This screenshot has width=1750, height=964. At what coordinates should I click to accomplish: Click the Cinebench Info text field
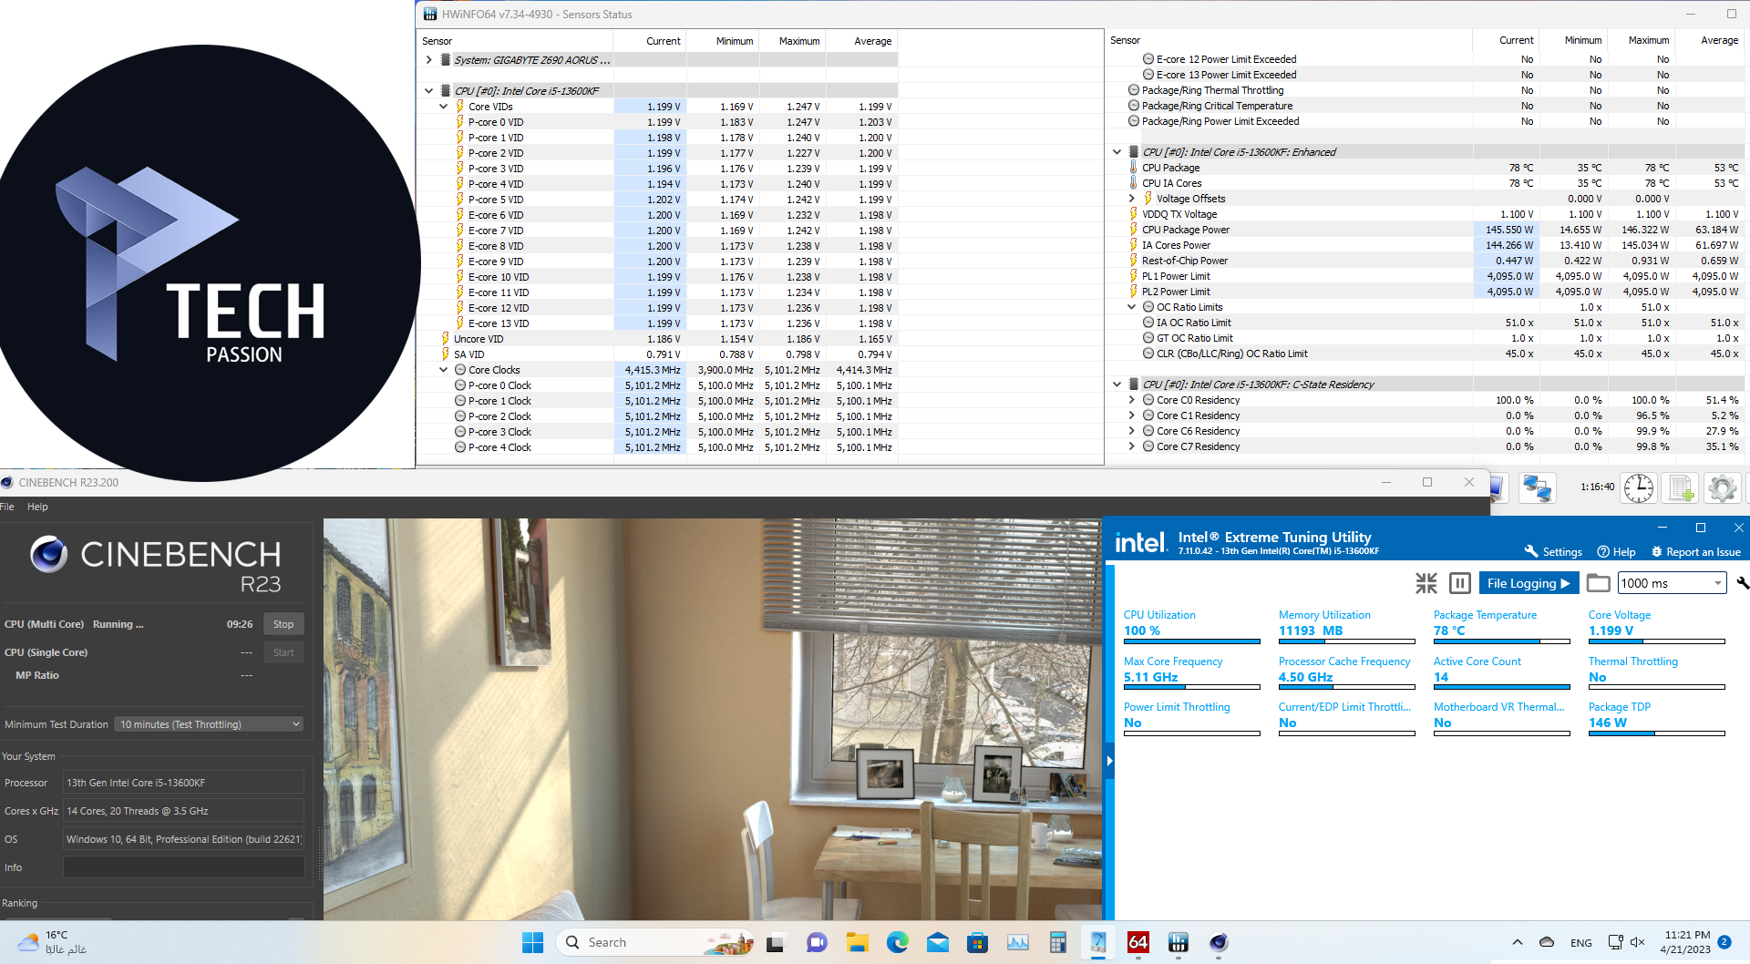[183, 867]
